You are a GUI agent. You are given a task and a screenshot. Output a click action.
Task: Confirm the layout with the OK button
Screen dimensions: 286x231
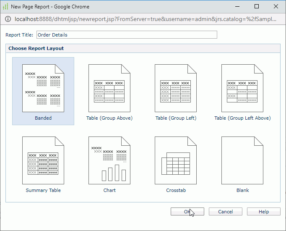[x=187, y=212]
